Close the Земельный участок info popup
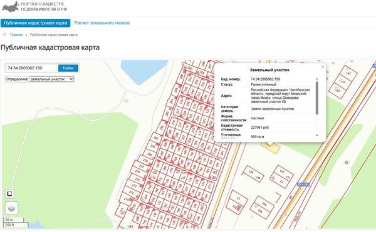Screen dimensions: 376x232 [323, 67]
